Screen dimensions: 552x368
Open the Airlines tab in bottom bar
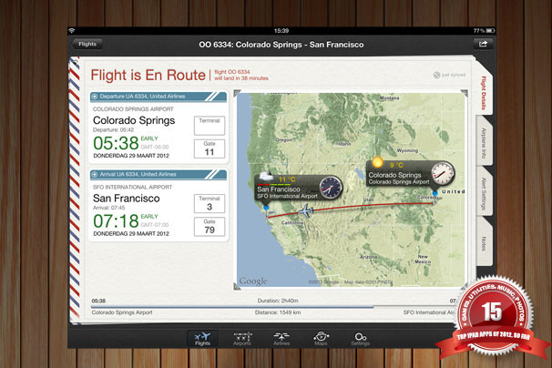(x=281, y=339)
